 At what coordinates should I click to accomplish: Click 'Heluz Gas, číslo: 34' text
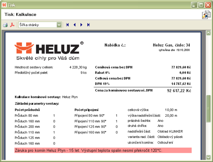tap(171, 45)
